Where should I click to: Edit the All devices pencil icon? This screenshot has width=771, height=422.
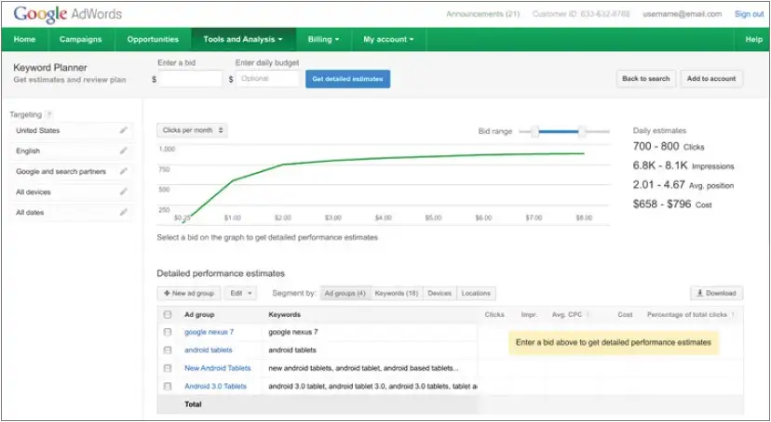pyautogui.click(x=124, y=191)
